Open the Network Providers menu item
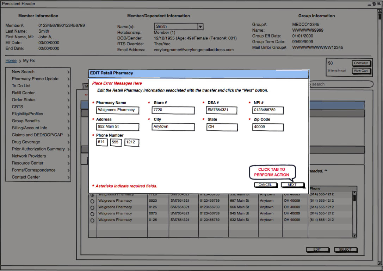Screen dimensions: 383x271 pyautogui.click(x=29, y=156)
